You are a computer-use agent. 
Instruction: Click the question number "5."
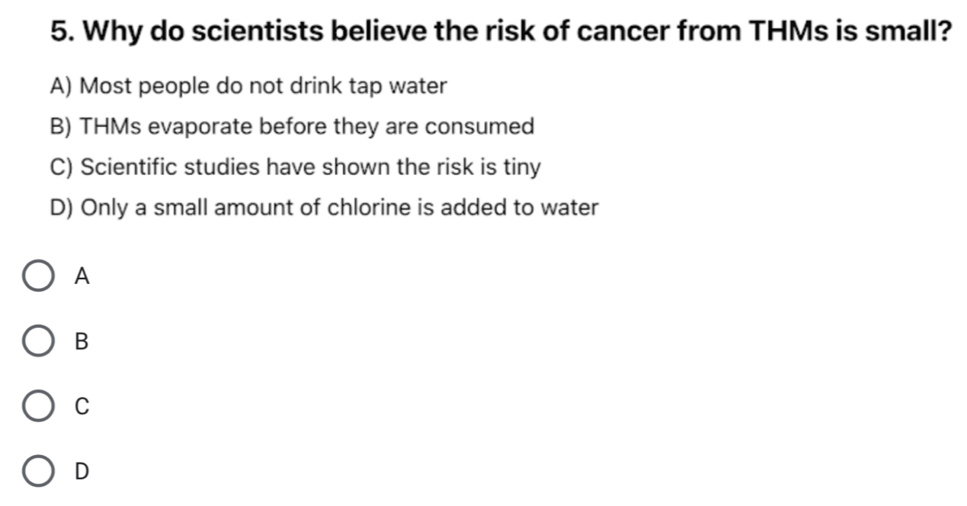tap(63, 33)
